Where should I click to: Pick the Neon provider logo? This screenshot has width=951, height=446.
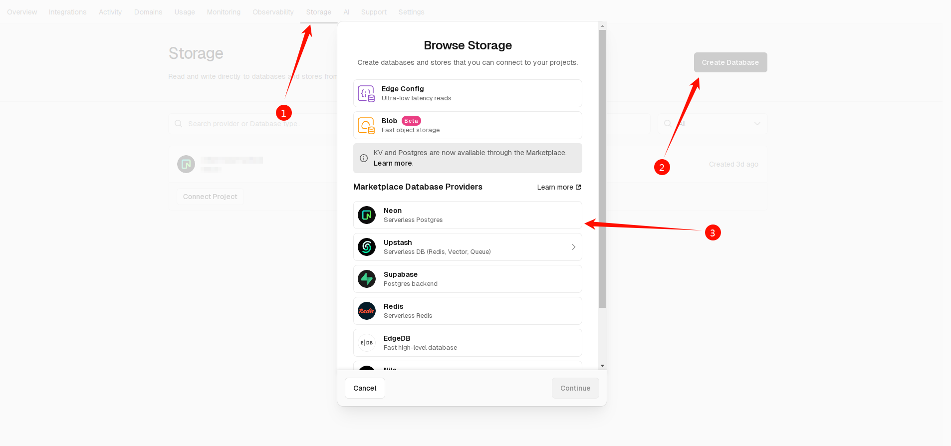367,215
